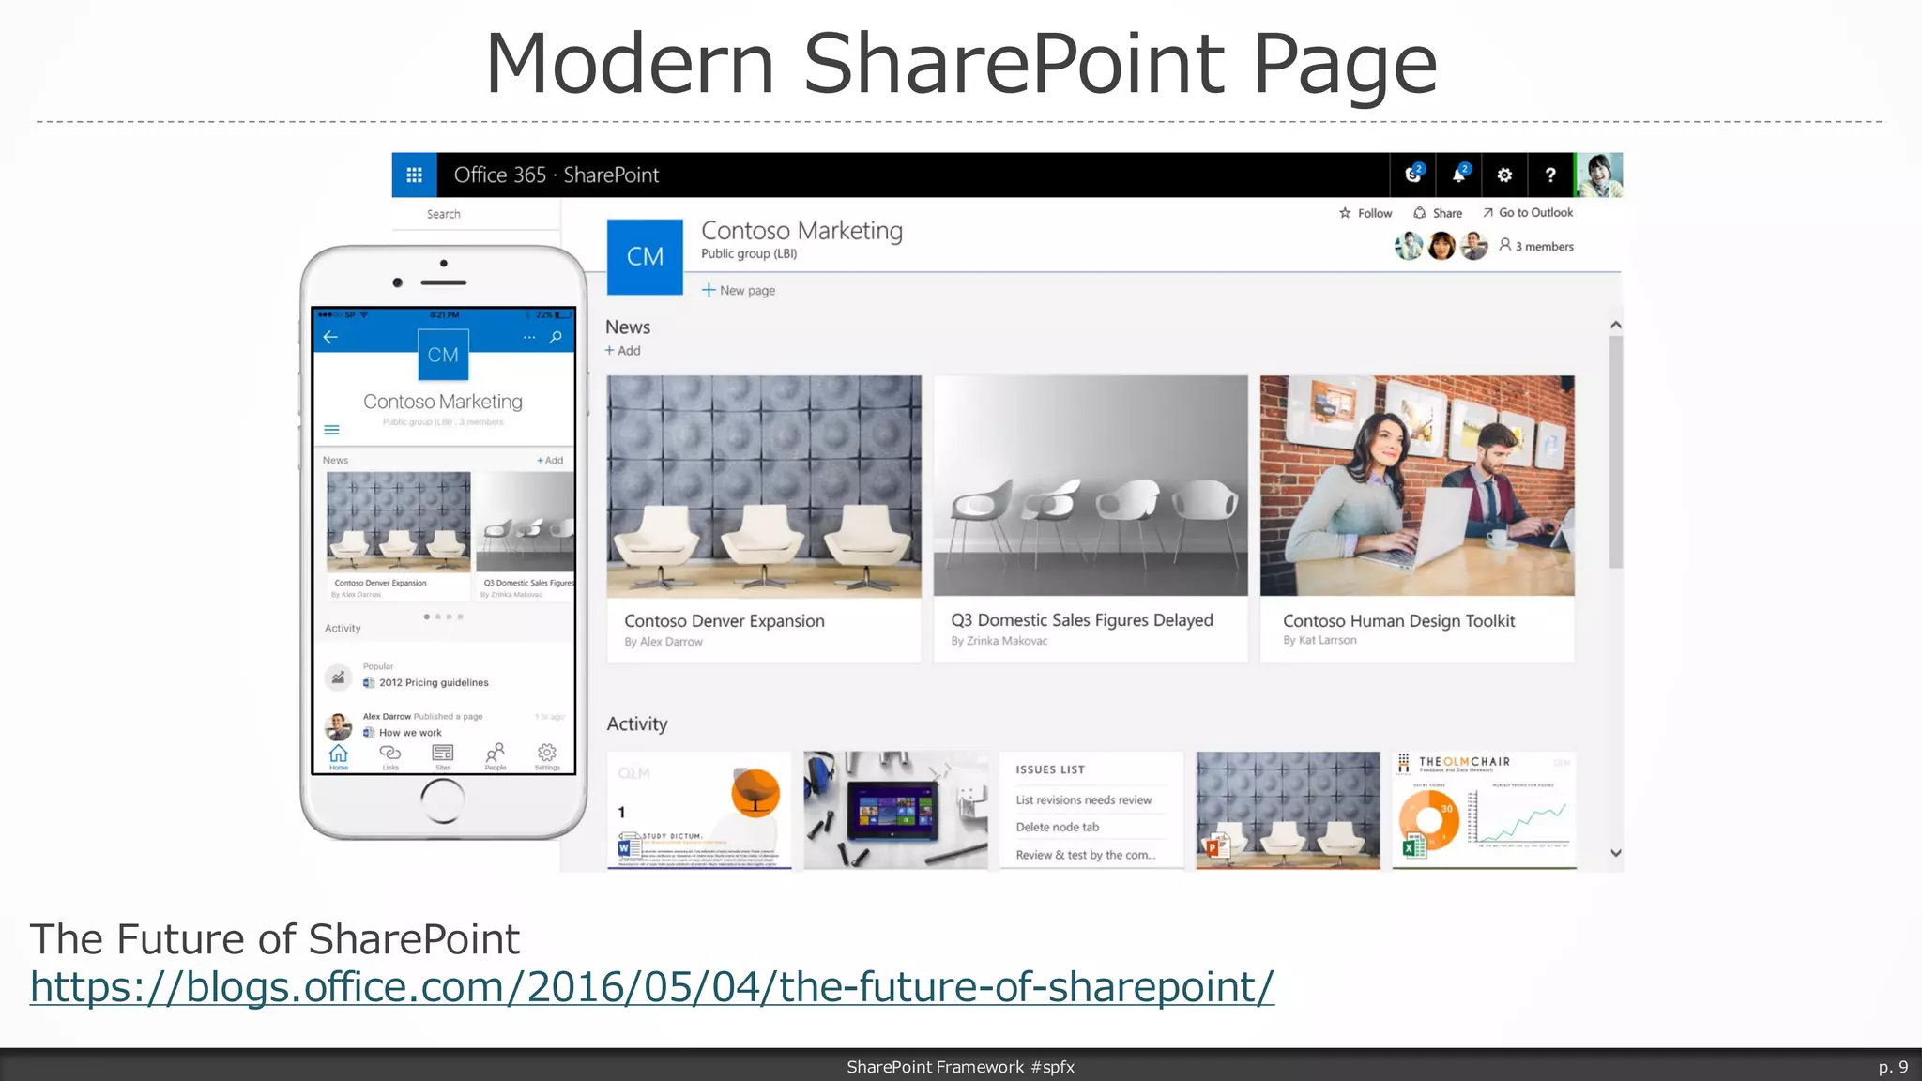Tap the search magnifier on the phone

click(556, 337)
